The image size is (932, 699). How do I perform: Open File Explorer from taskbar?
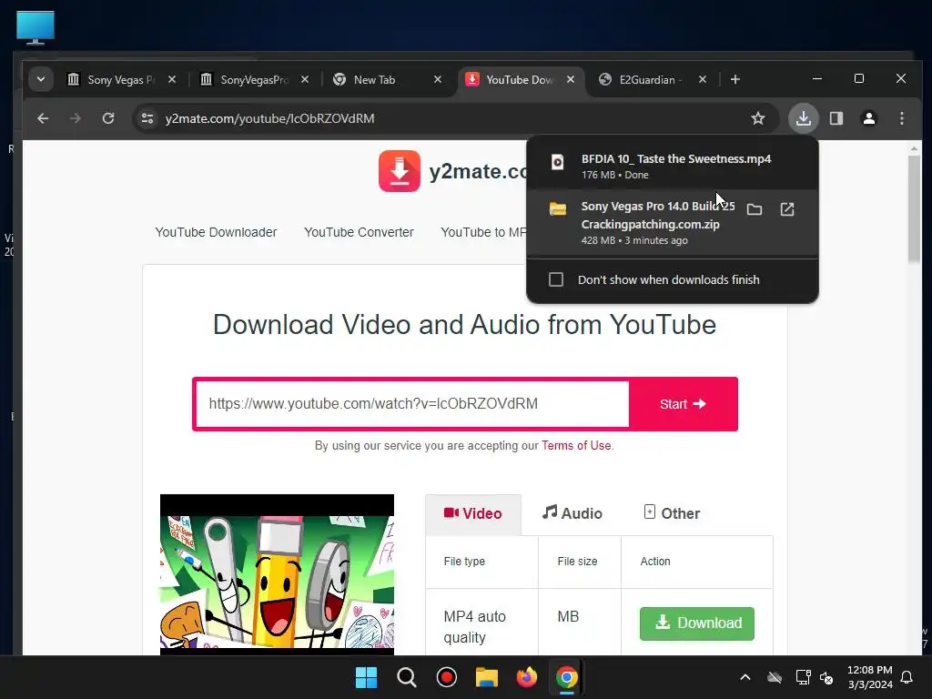pyautogui.click(x=486, y=677)
